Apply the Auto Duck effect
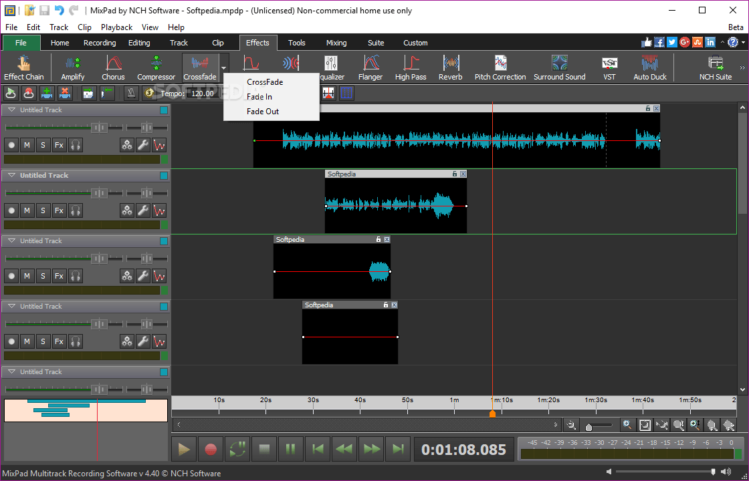Image resolution: width=749 pixels, height=481 pixels. [x=650, y=67]
